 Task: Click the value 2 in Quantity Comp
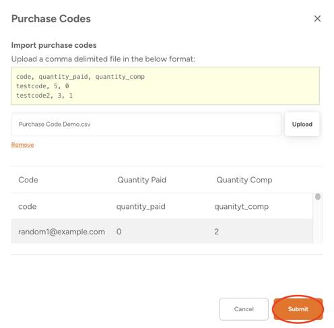[x=216, y=232]
